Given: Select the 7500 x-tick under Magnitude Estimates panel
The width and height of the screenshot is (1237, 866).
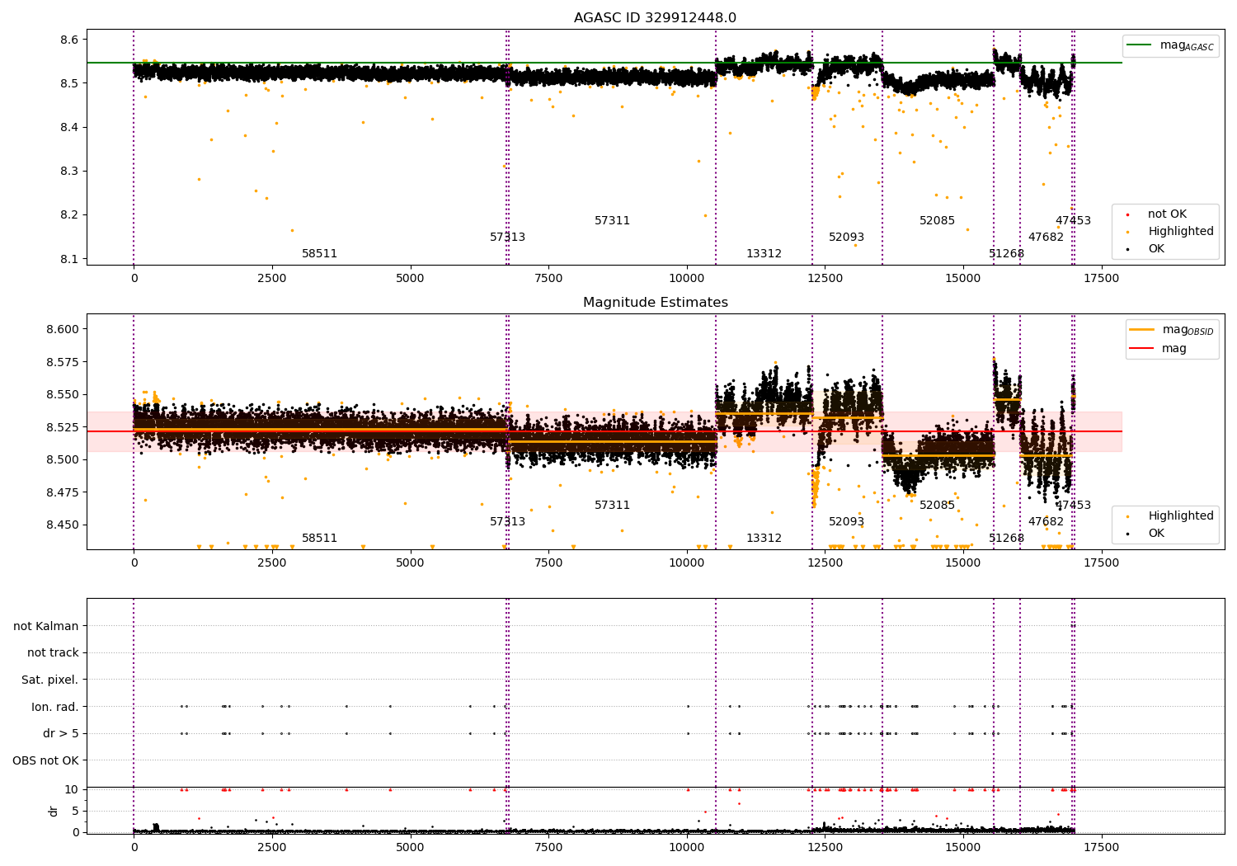Looking at the screenshot, I should click(548, 562).
